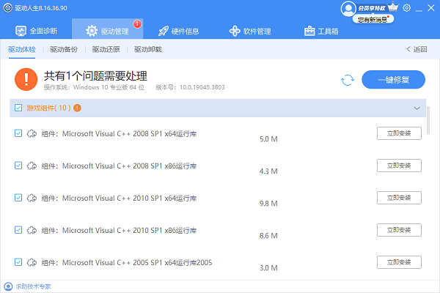Click orange warning icon beside 游戏组件
The width and height of the screenshot is (440, 293).
coord(77,108)
